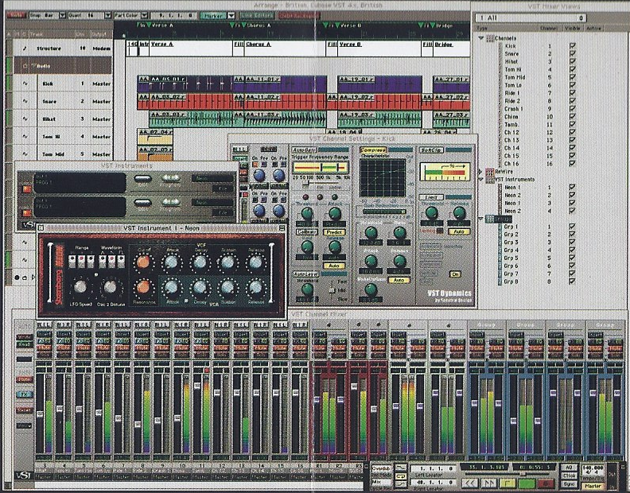The image size is (630, 493).
Task: Toggle the punch-out icon below the cycle button
Action: click(x=401, y=484)
